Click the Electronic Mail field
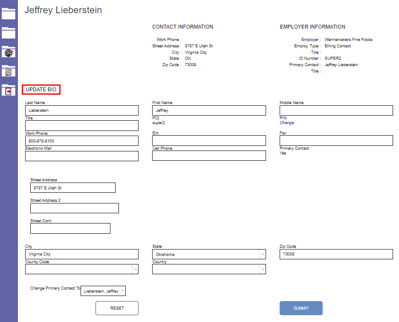Image resolution: width=399 pixels, height=322 pixels. [x=81, y=156]
